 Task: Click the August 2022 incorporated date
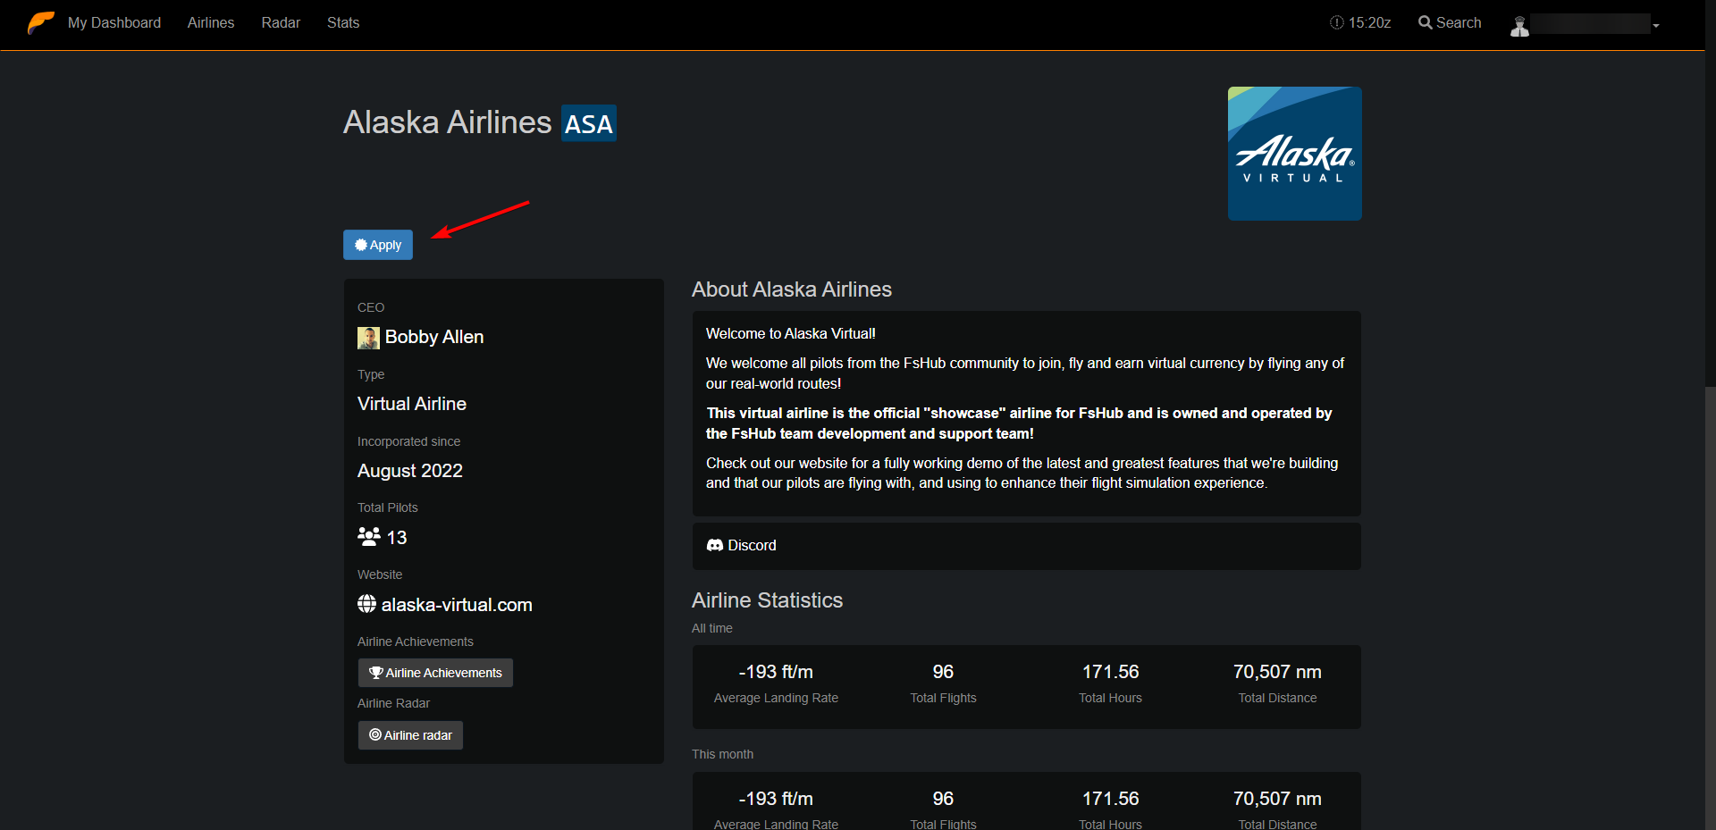coord(410,471)
